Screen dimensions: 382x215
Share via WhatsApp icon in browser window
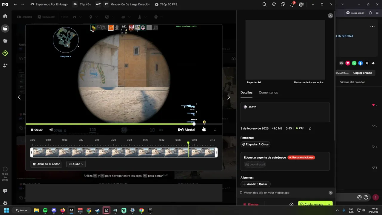[354, 63]
